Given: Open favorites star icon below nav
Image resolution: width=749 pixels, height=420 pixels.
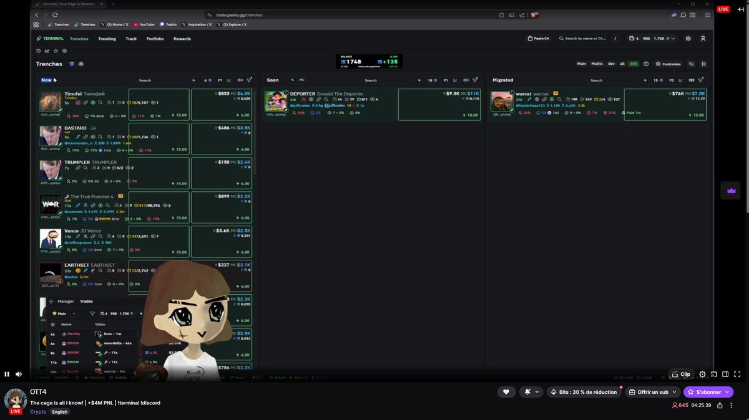Looking at the screenshot, I should click(x=56, y=50).
